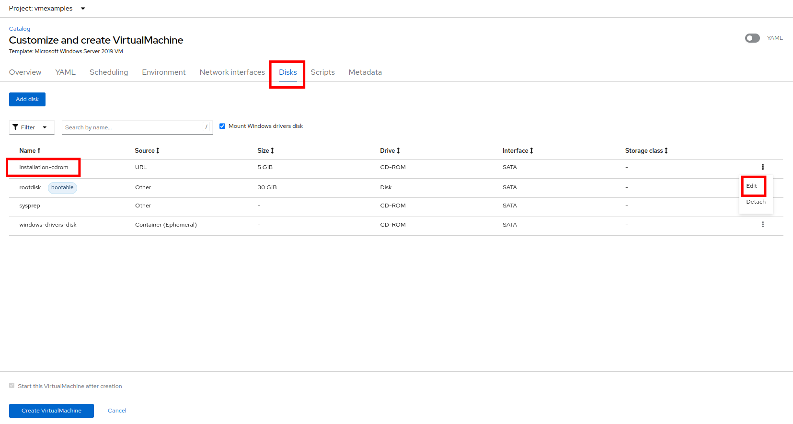Sort table by Storage class arrows

coord(666,150)
